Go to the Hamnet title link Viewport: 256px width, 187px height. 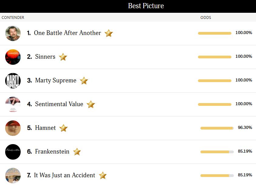tap(46, 128)
